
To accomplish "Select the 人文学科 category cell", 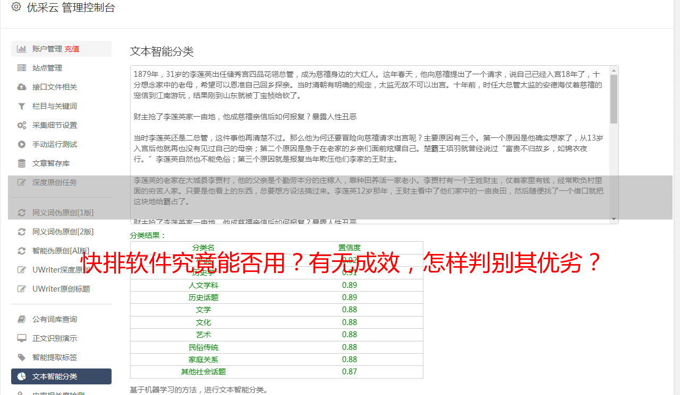I will pyautogui.click(x=203, y=285).
